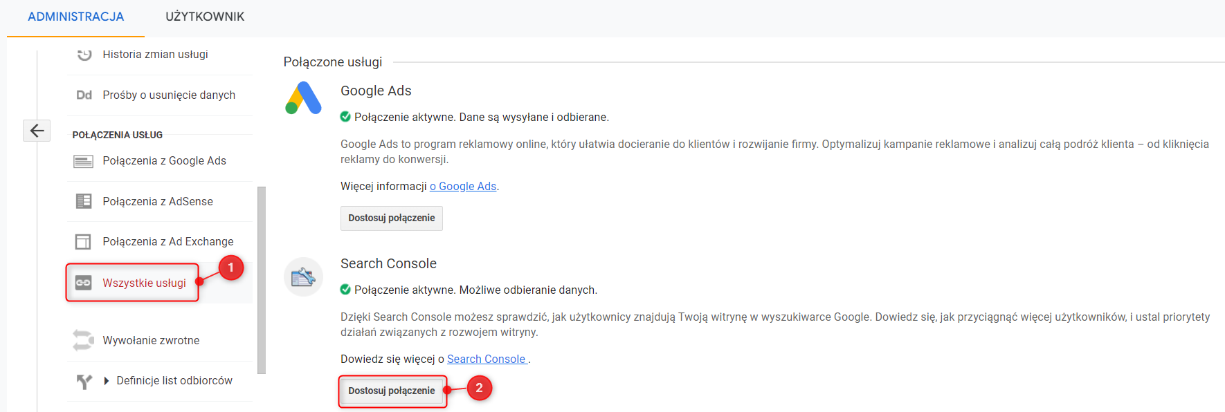Click the Search Console product icon
The image size is (1225, 412).
(303, 277)
